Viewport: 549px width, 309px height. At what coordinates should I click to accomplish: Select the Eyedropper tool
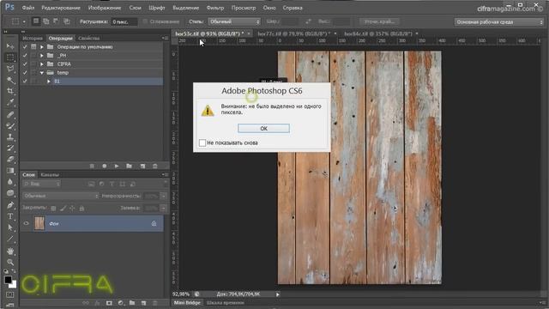coord(10,102)
